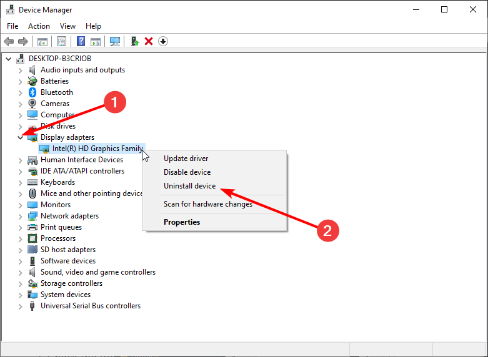Choose Disable device from context menu
Viewport: 488px width, 357px height.
[214, 172]
